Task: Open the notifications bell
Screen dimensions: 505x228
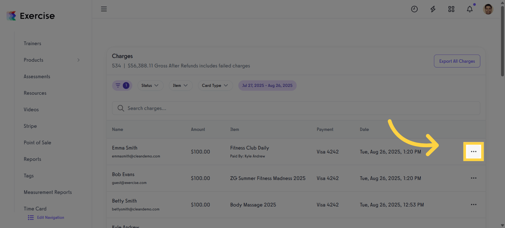Action: tap(470, 9)
